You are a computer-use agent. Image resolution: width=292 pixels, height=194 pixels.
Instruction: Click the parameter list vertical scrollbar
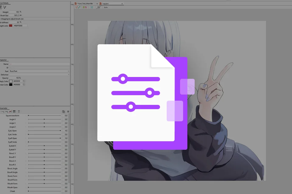pos(69,149)
